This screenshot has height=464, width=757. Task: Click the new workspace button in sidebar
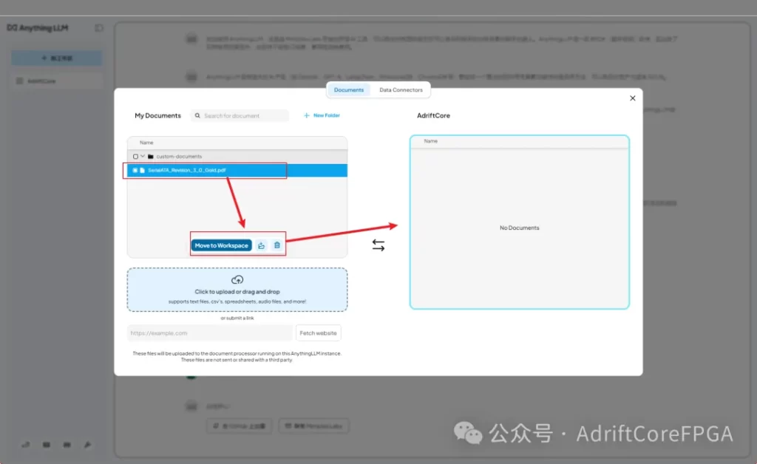point(57,58)
